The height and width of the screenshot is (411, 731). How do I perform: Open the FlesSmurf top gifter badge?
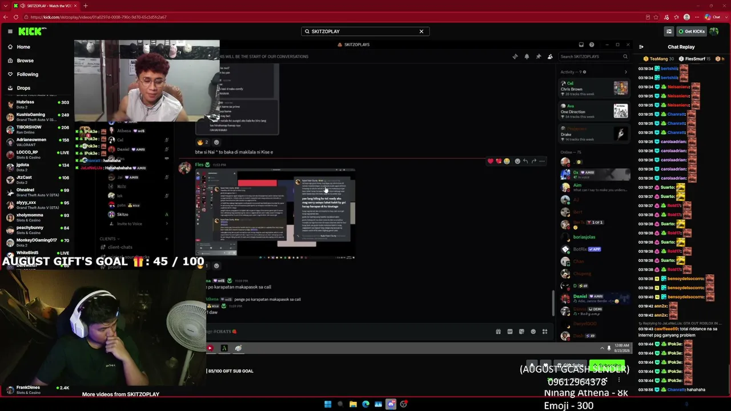coord(694,59)
